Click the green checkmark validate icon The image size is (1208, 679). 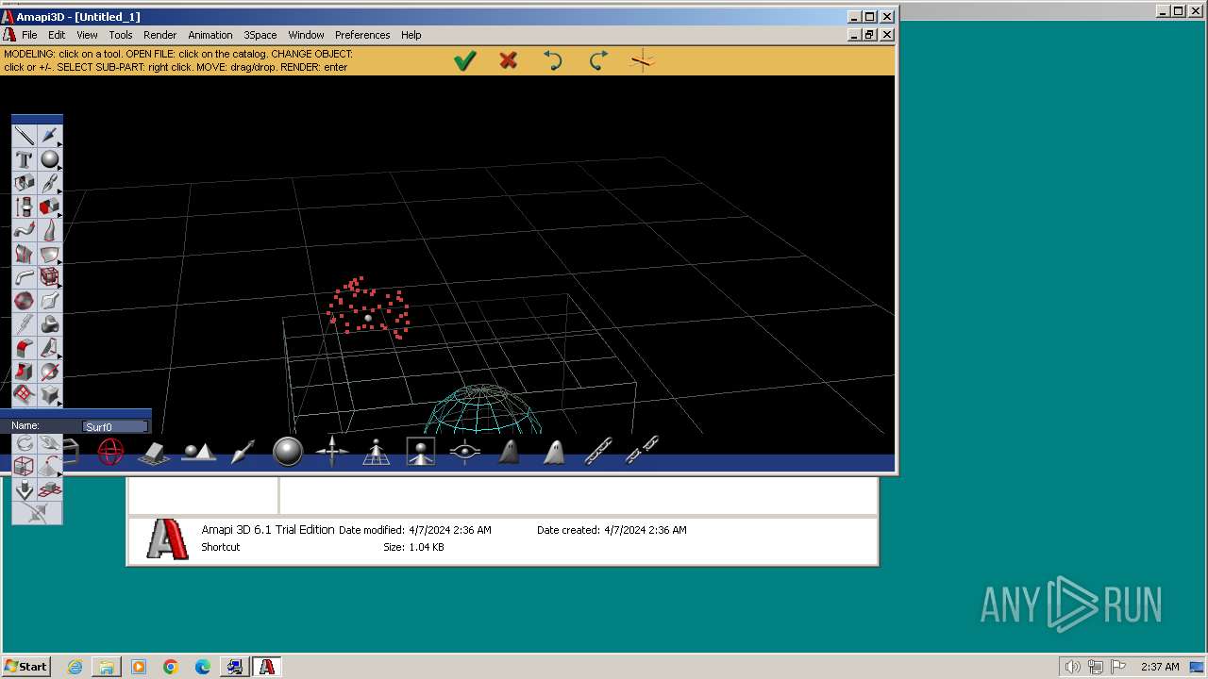pos(464,61)
